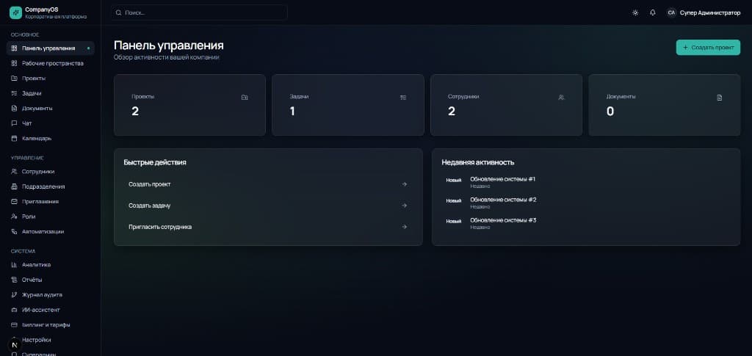Click the Приглашения envelope icon
This screenshot has height=356, width=752.
click(14, 202)
